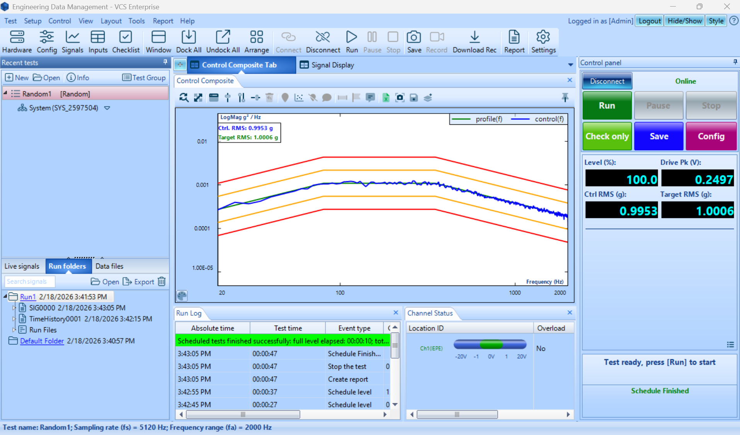Export chart data to Excel icon

tap(386, 98)
